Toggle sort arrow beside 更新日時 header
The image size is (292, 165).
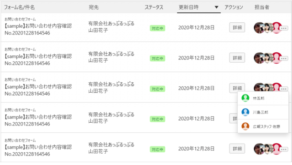click(216, 7)
